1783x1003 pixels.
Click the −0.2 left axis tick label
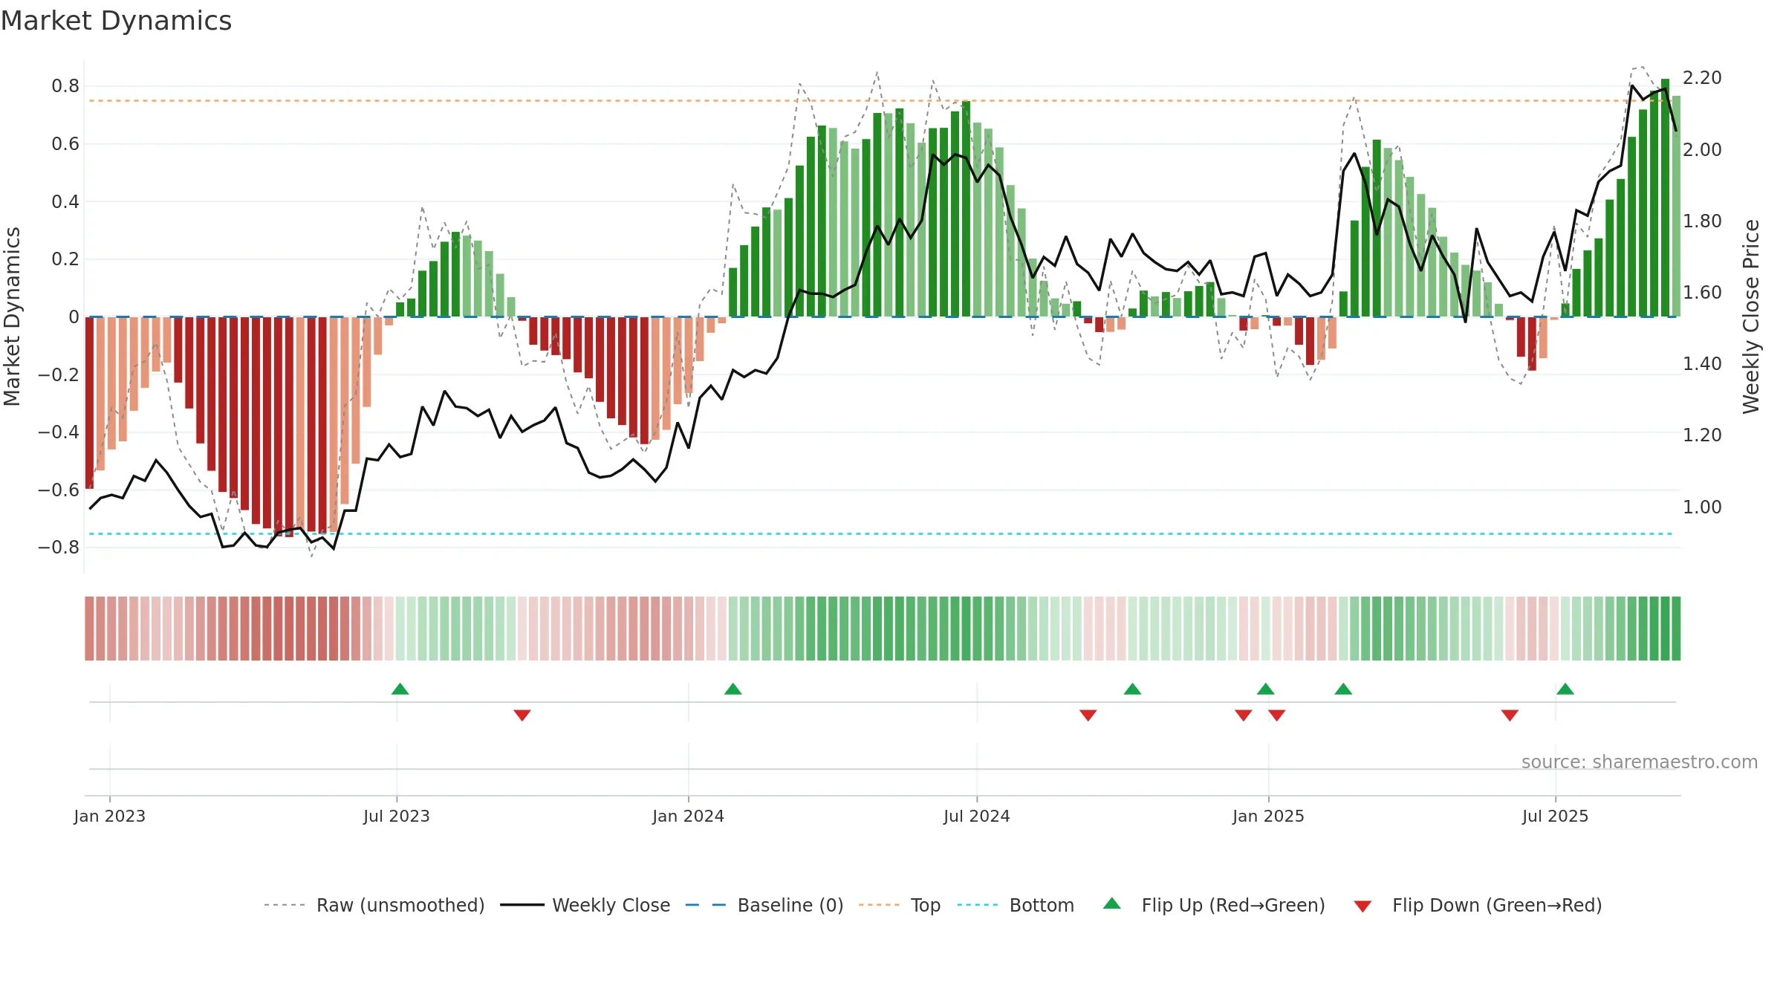pos(59,374)
